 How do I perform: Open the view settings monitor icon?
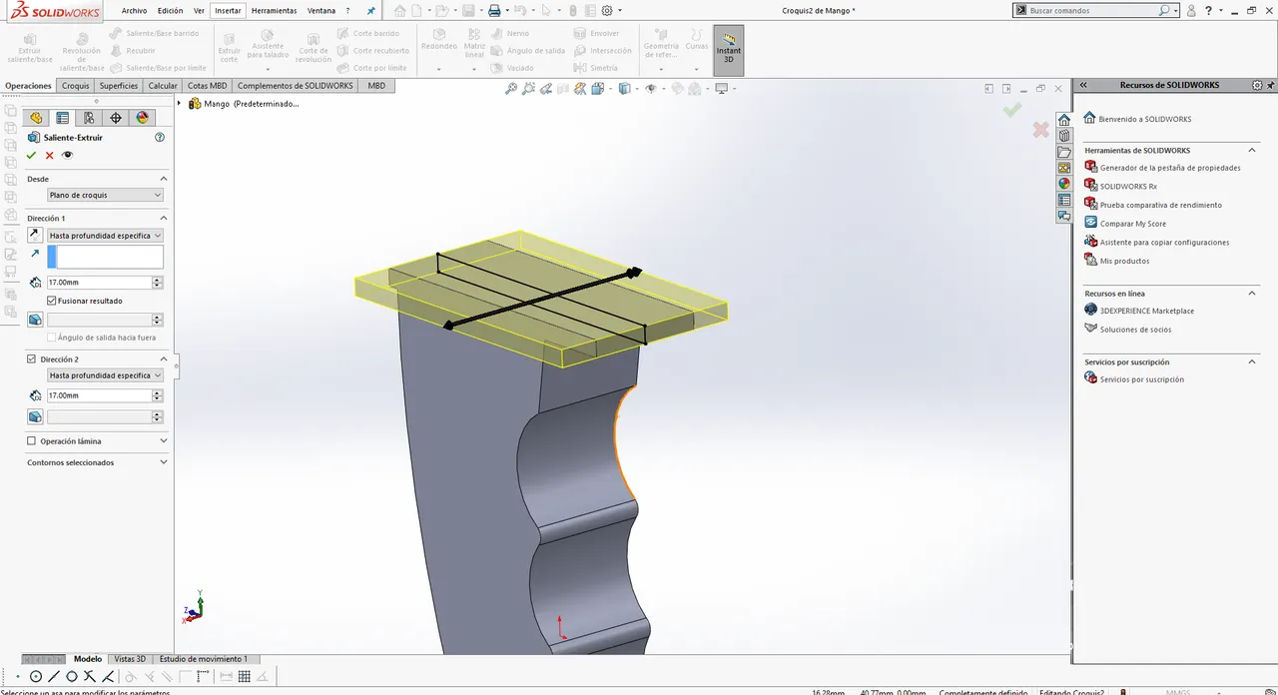point(722,89)
